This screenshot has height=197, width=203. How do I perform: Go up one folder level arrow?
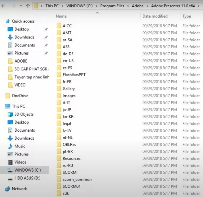tap(28, 6)
